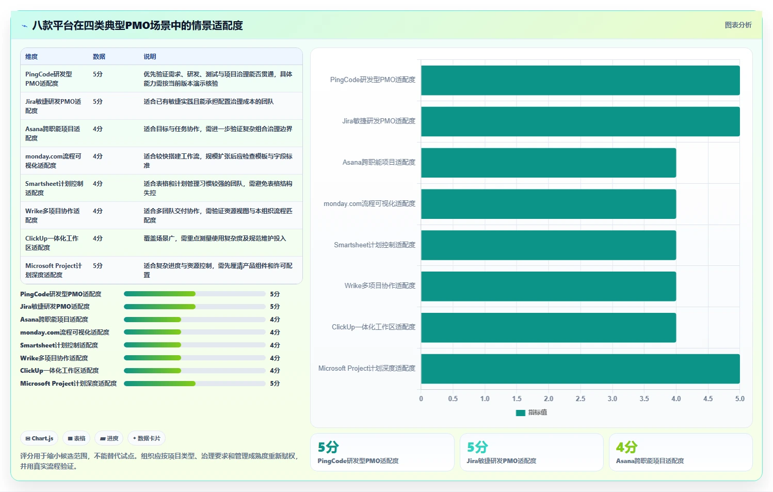
Task: Click the Microsoft Project计划深度适配度 chart axis label
Action: click(x=367, y=368)
